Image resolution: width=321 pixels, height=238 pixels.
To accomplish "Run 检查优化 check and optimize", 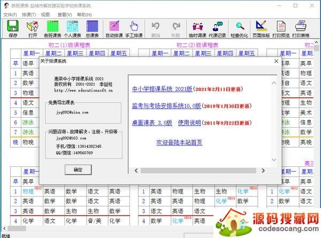I will pyautogui.click(x=239, y=29).
